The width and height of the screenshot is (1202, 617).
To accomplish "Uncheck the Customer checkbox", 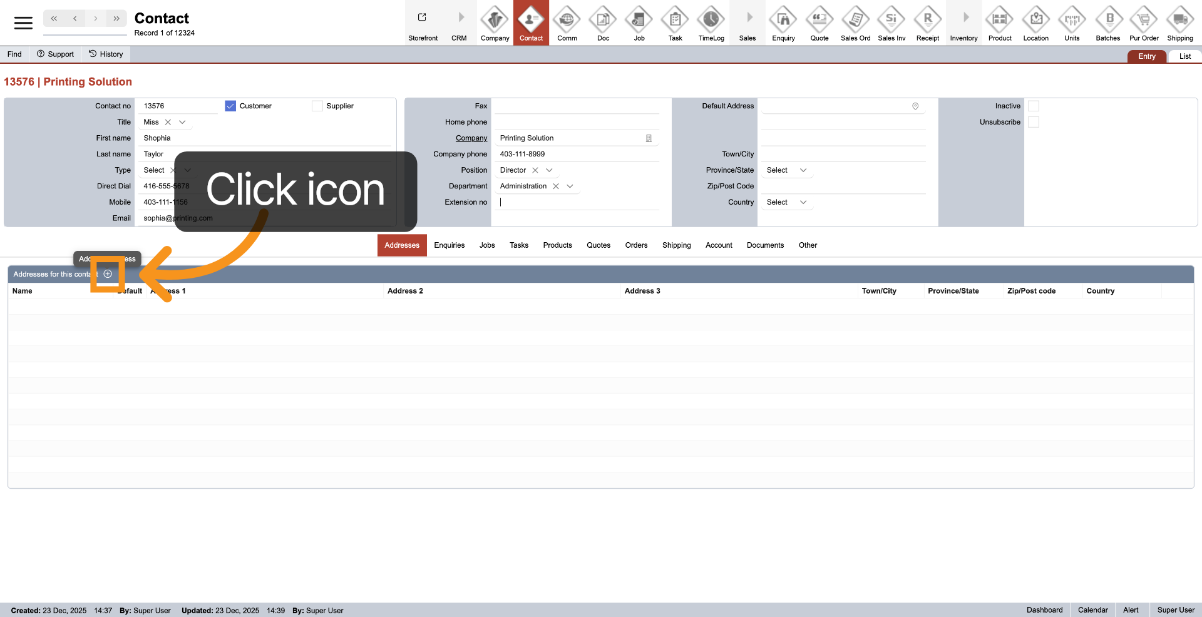I will point(230,106).
